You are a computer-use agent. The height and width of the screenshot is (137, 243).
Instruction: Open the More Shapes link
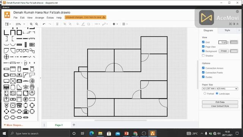tap(14, 125)
